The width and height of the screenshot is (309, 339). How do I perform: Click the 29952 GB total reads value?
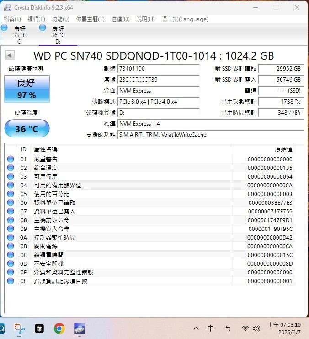281,69
